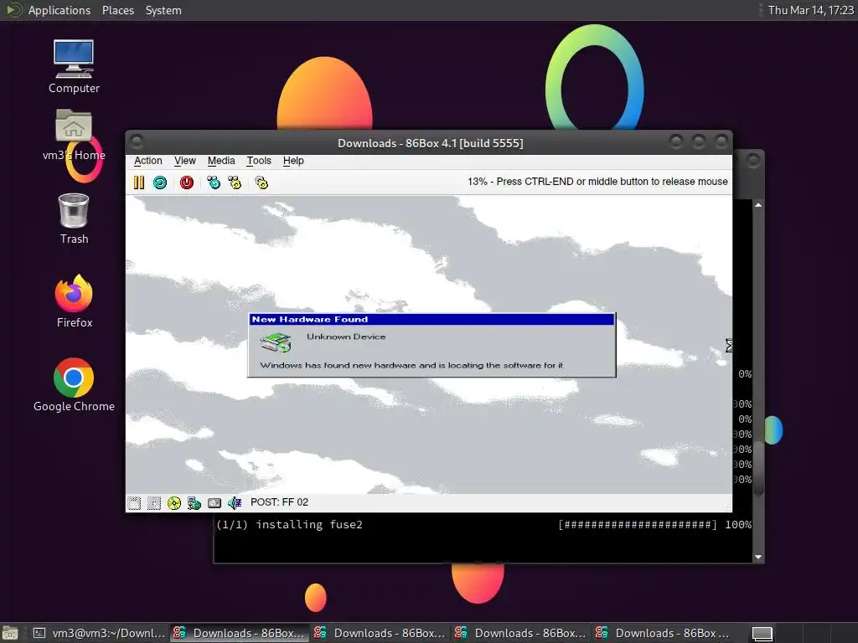Image resolution: width=858 pixels, height=643 pixels.
Task: Launch Google Chrome from the desktop
Action: point(74,385)
